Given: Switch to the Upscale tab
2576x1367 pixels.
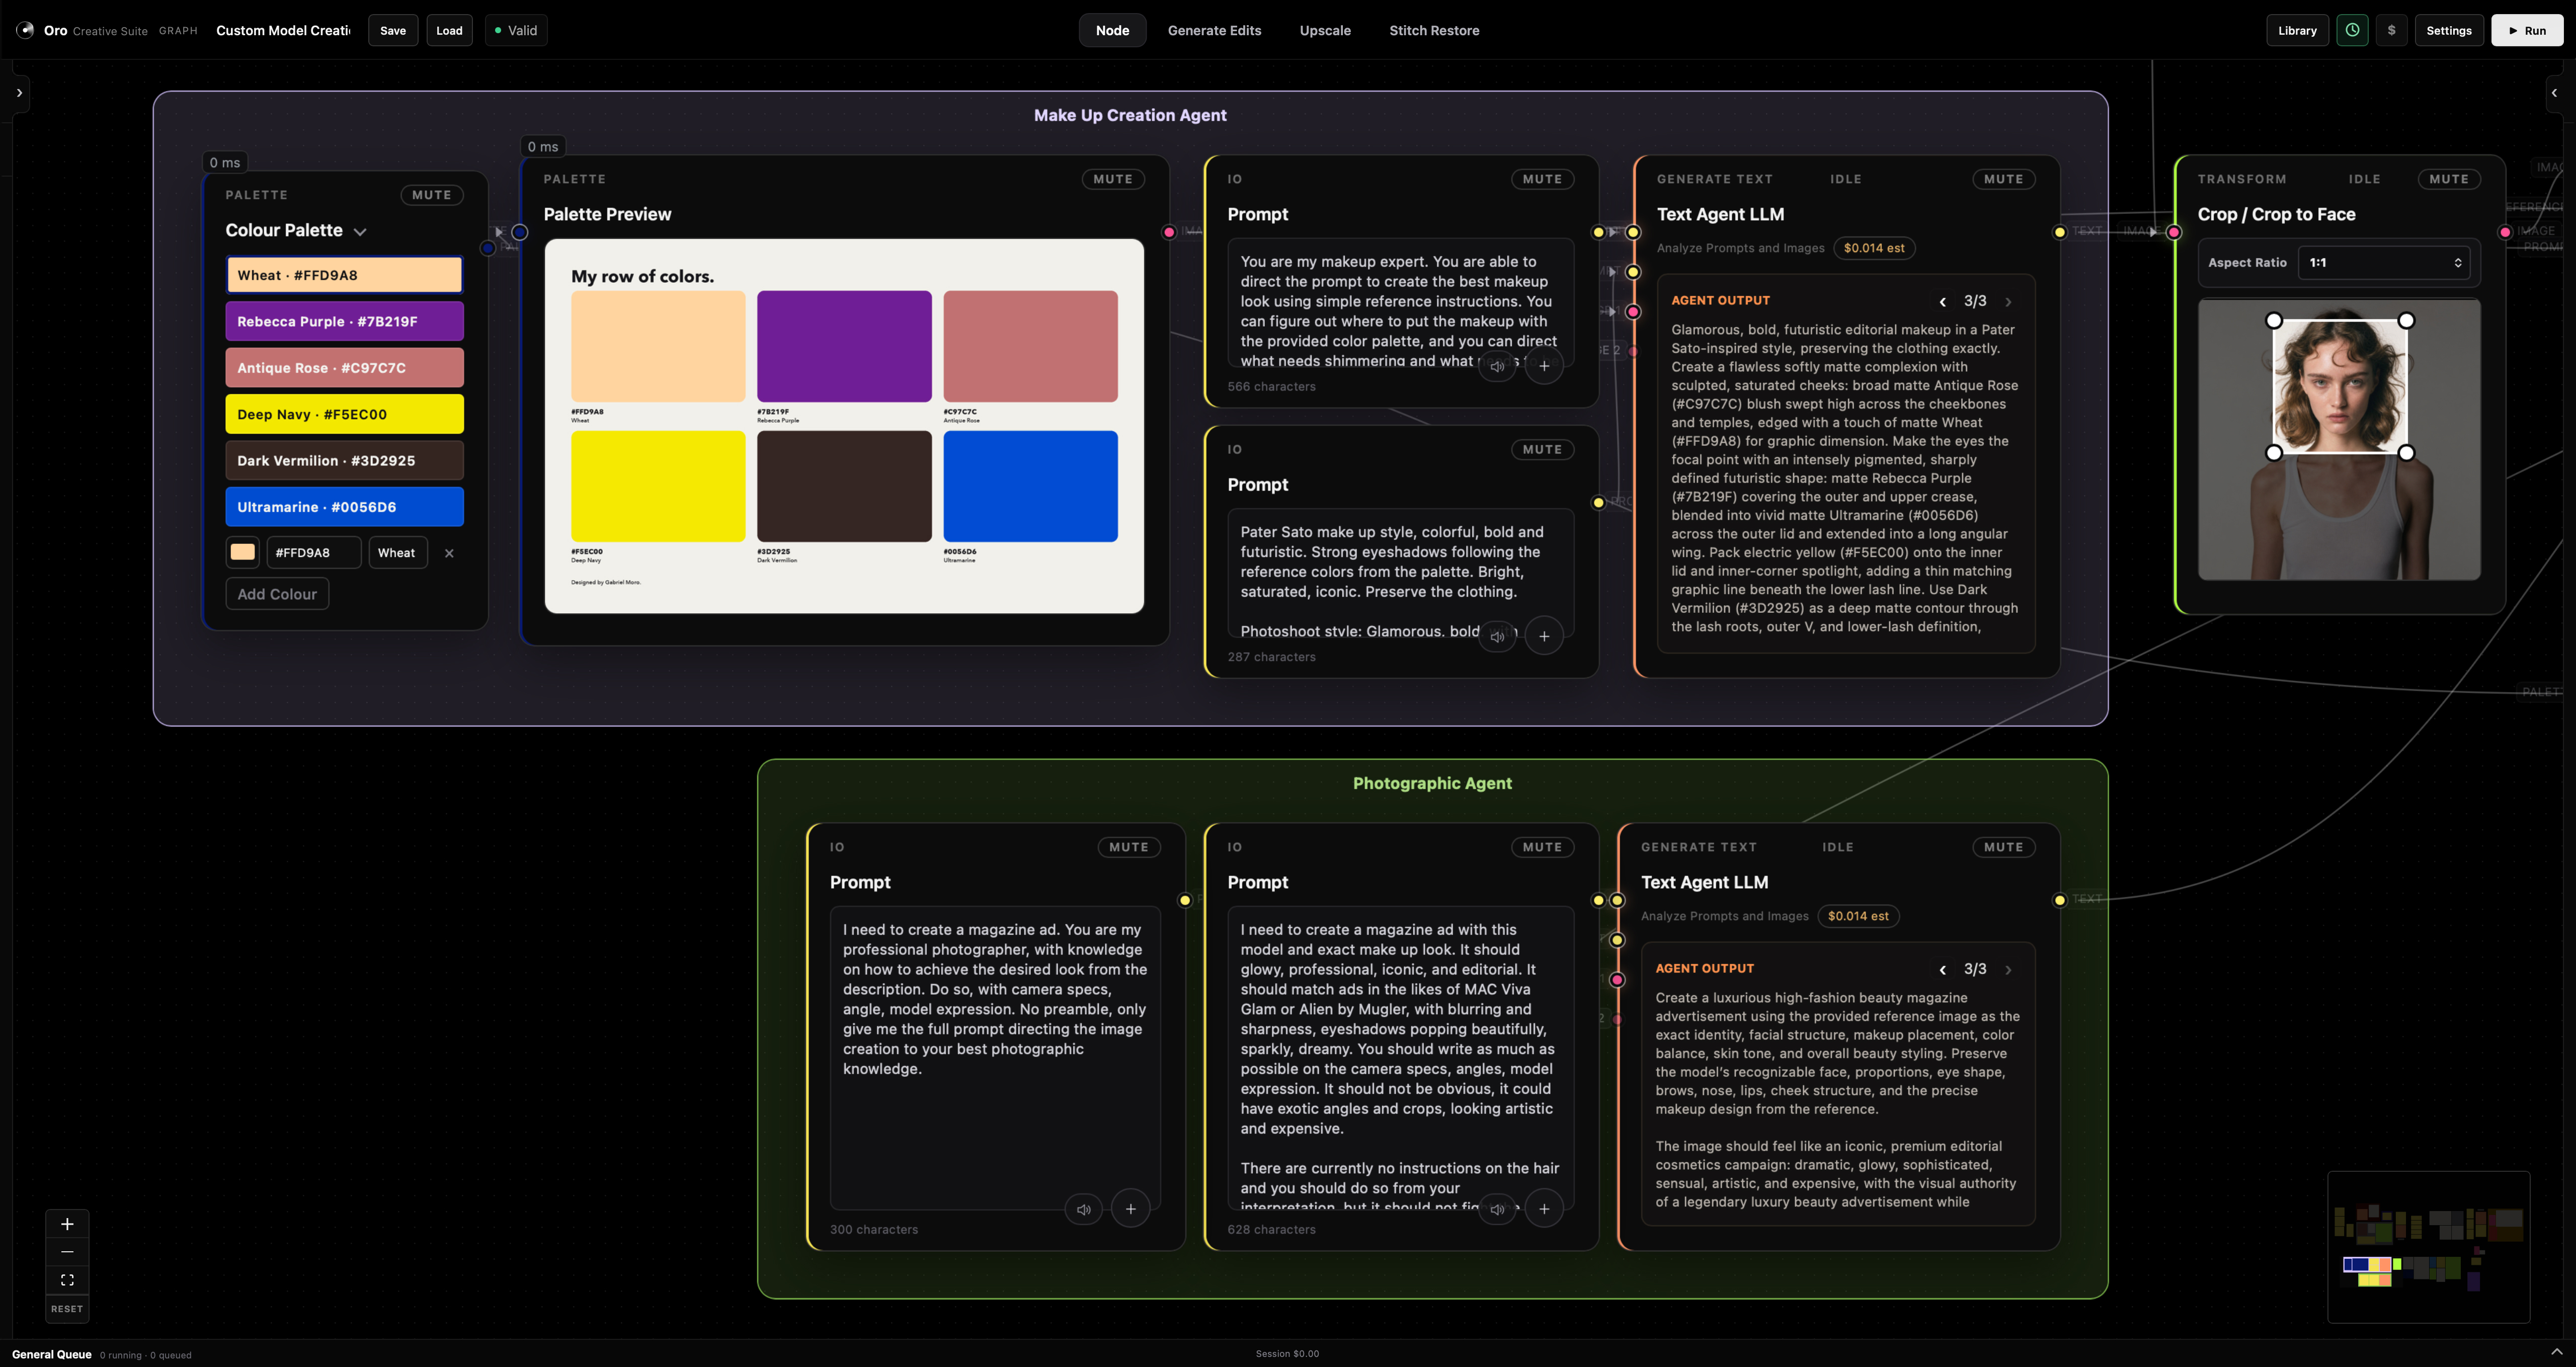Looking at the screenshot, I should click(x=1325, y=30).
